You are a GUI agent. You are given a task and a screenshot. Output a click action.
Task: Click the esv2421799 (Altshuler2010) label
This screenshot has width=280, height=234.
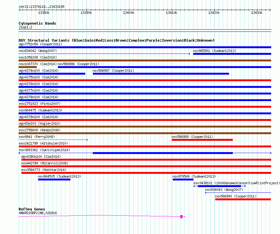point(43,143)
